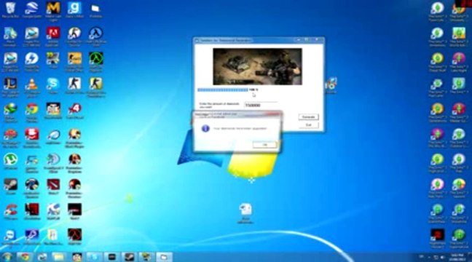Open the Google Earth desktop icon
Screen dimensions: 472x262
pos(31,8)
